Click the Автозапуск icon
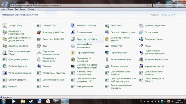The width and height of the screenshot is (186, 104). point(107,26)
